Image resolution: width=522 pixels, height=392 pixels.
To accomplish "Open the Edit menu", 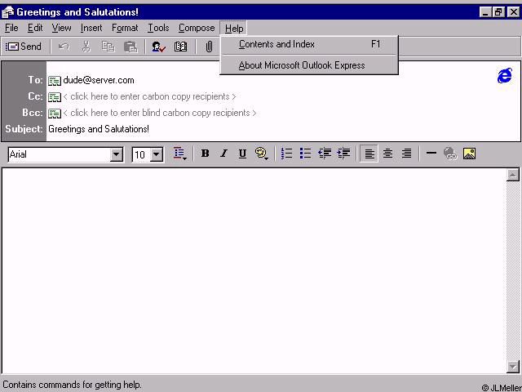I will [35, 28].
